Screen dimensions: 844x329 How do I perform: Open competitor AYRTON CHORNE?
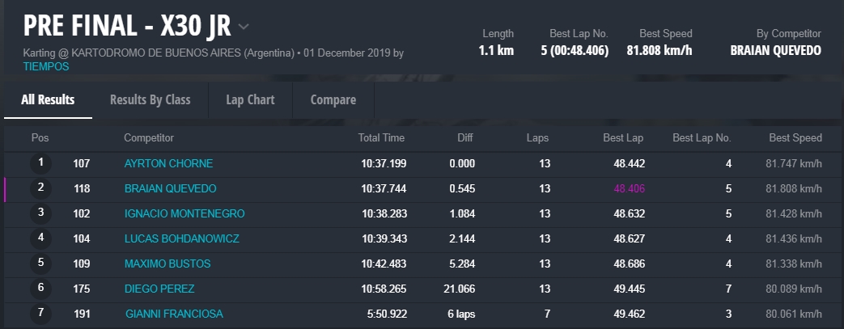pos(168,164)
